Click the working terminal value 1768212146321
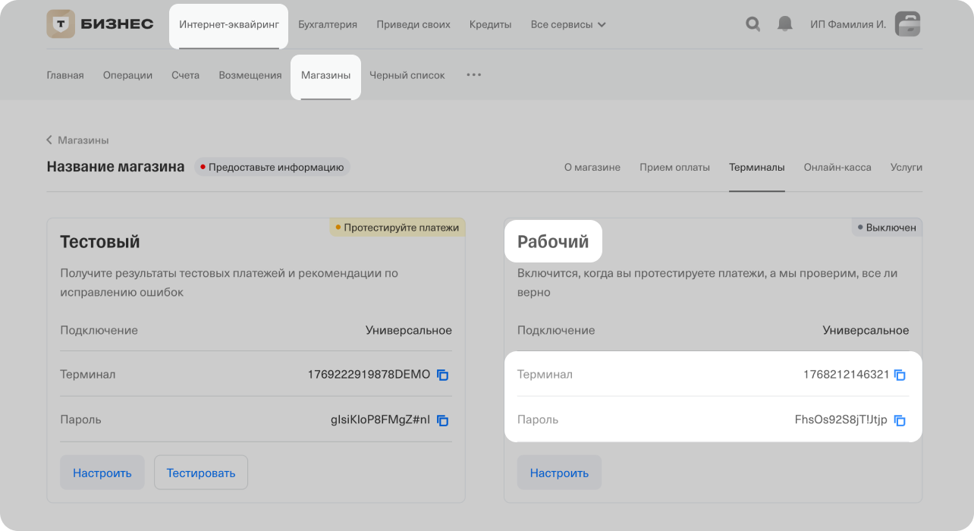Image resolution: width=974 pixels, height=531 pixels. tap(846, 375)
